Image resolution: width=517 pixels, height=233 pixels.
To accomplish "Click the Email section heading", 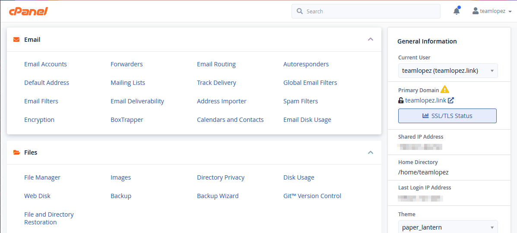I will point(32,40).
